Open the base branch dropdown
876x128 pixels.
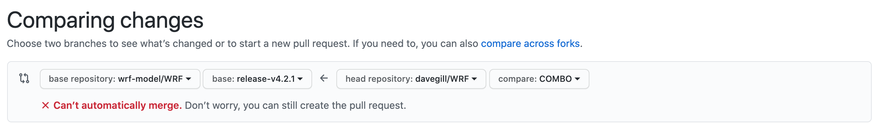tap(257, 79)
